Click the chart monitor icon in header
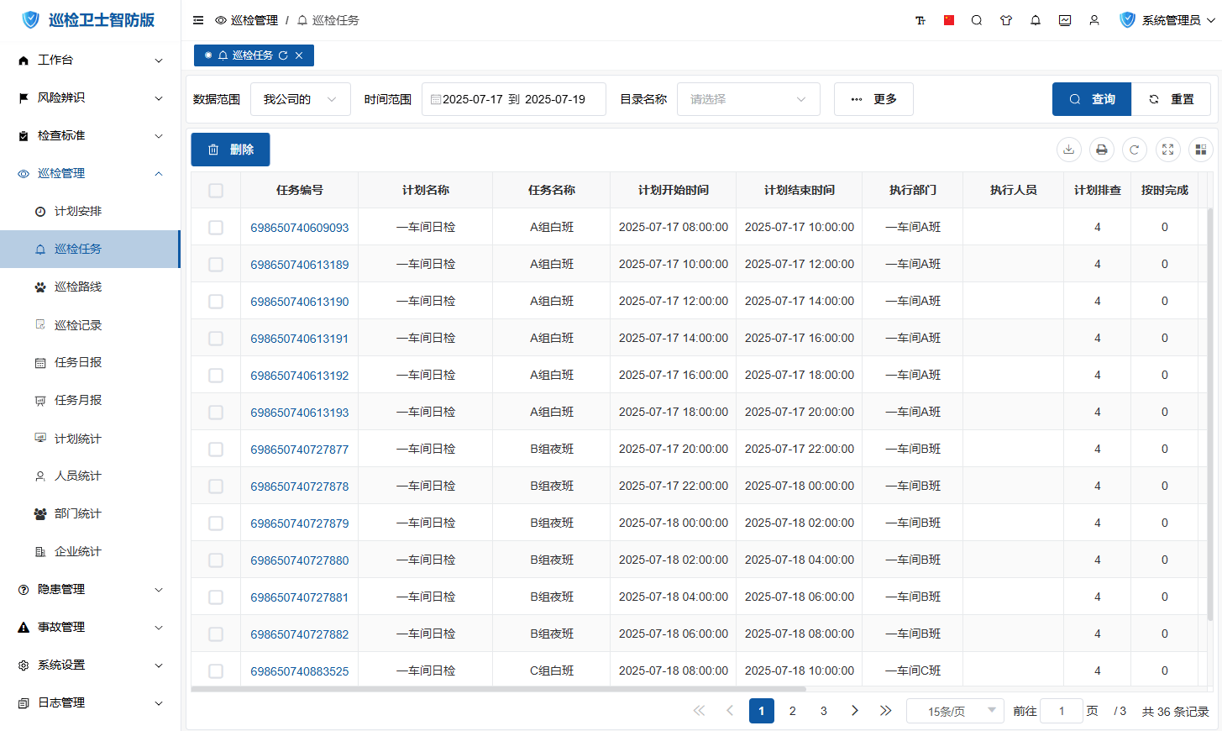Screen dimensions: 1222x731 [x=1065, y=20]
